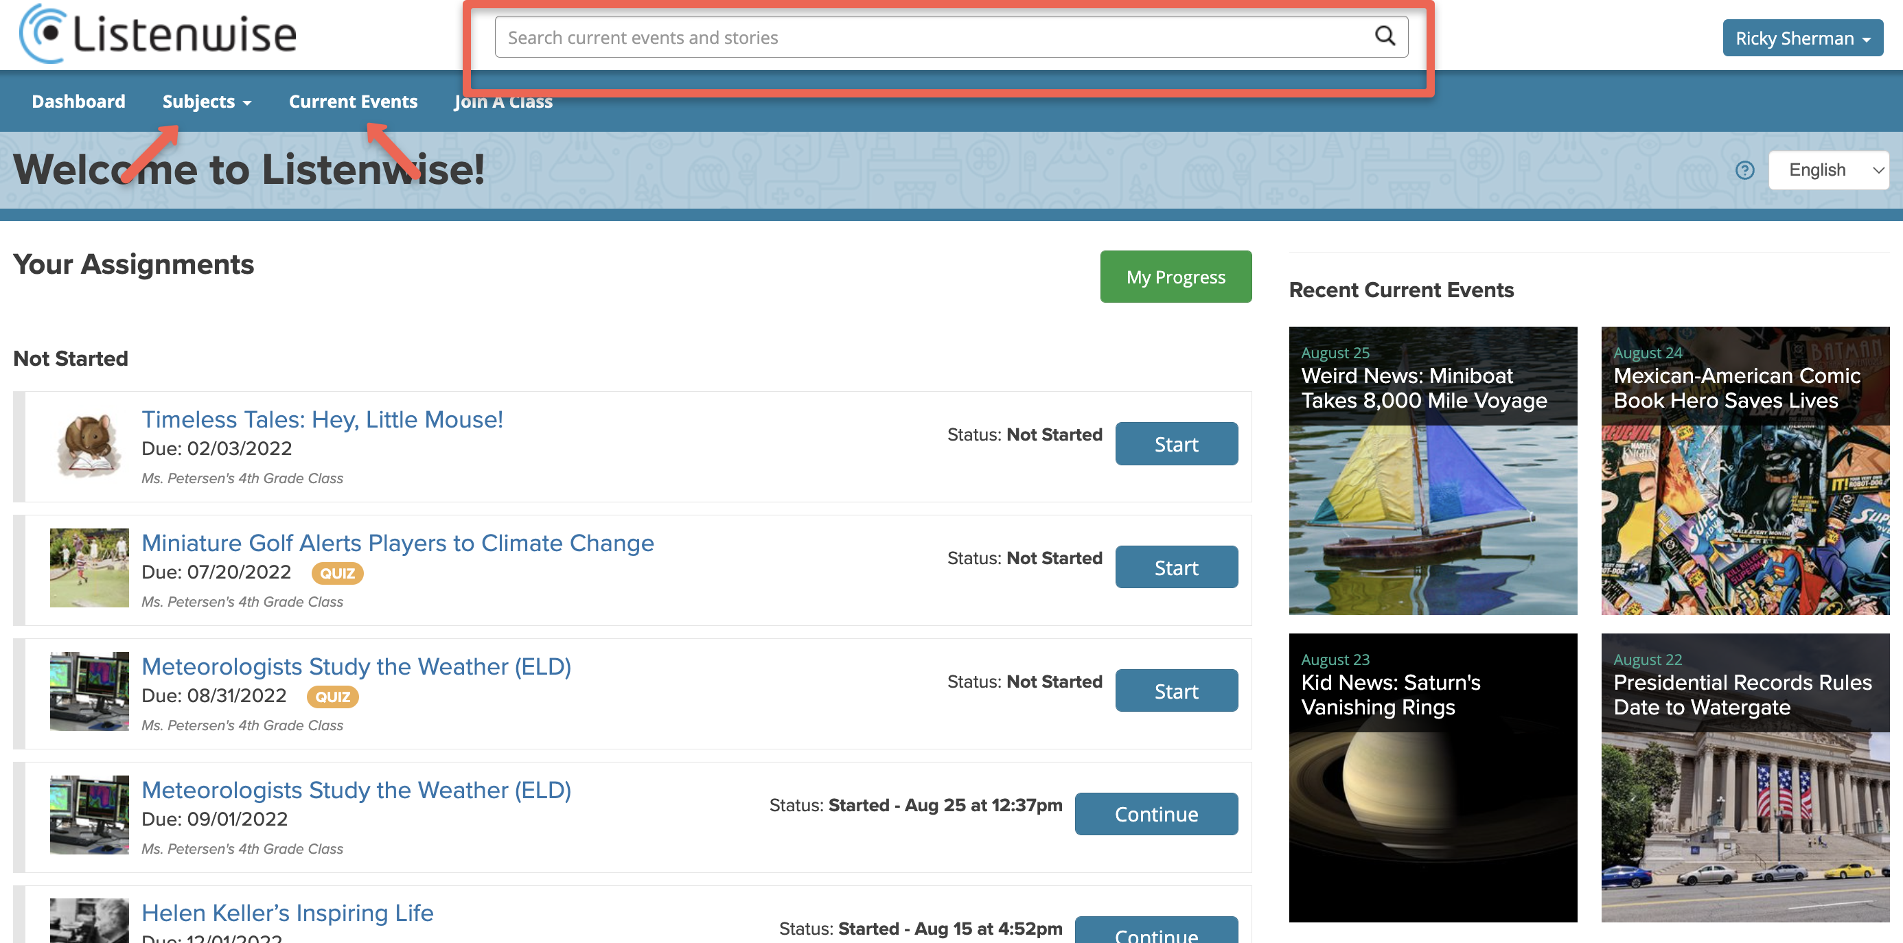
Task: Open the Current Events page
Action: [x=353, y=101]
